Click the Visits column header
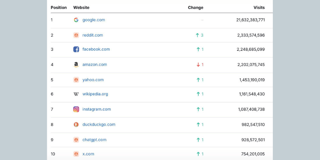Screen dimensions: 320x160 click(x=259, y=8)
